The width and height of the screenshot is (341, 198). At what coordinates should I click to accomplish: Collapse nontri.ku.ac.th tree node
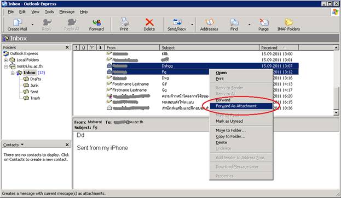tap(6, 67)
